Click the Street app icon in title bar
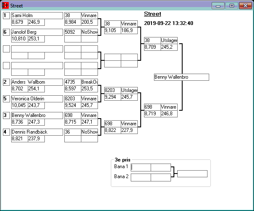The width and height of the screenshot is (254, 211). [x=5, y=6]
